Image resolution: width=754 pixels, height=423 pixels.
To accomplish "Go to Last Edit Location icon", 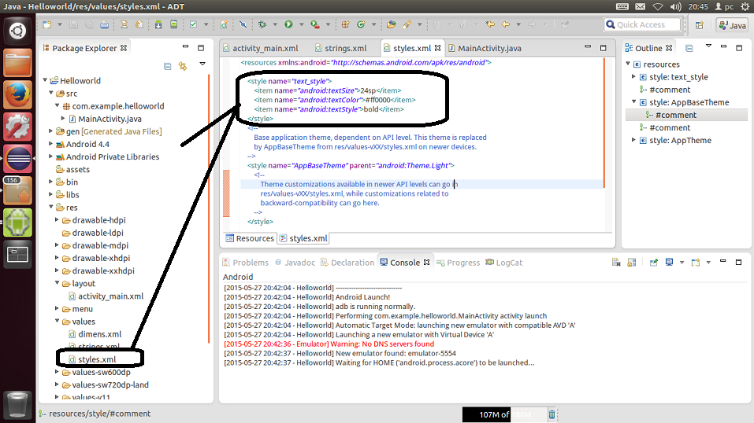I will (x=490, y=24).
